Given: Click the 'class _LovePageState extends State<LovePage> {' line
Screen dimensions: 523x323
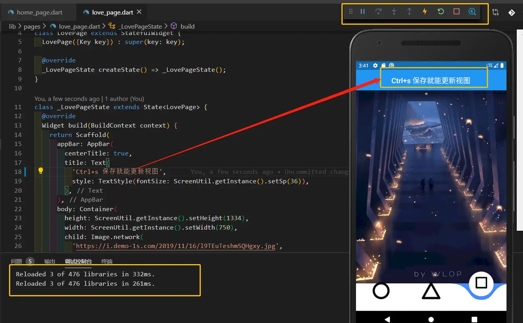Looking at the screenshot, I should coord(121,107).
